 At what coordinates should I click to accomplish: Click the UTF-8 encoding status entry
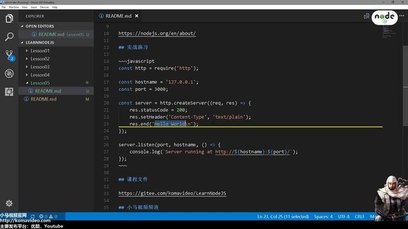[344, 216]
